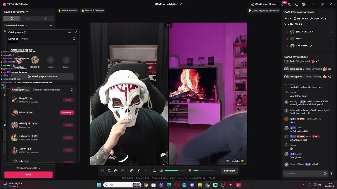The image size is (337, 189).
Task: Click the Başla button
Action: (28, 175)
